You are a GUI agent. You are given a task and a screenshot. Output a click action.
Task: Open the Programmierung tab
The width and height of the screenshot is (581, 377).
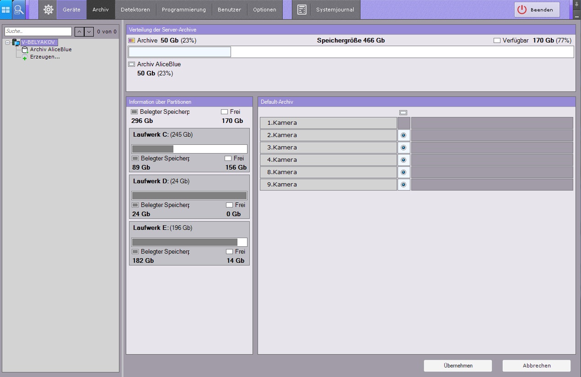(184, 10)
